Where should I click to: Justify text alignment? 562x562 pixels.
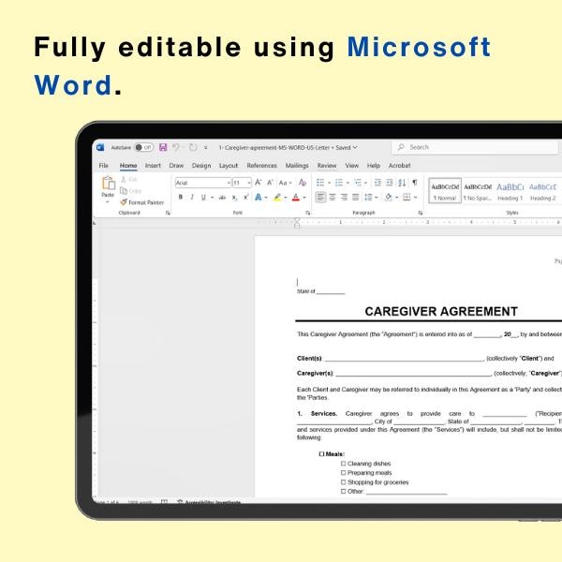356,197
